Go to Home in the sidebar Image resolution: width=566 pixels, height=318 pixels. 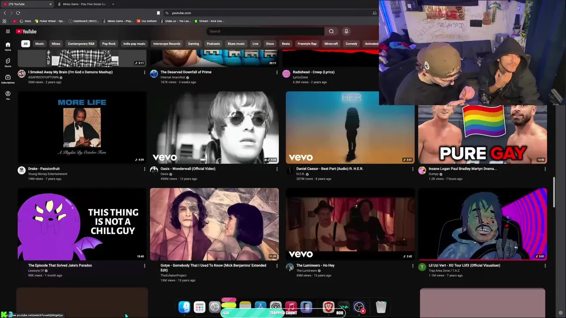click(x=8, y=46)
